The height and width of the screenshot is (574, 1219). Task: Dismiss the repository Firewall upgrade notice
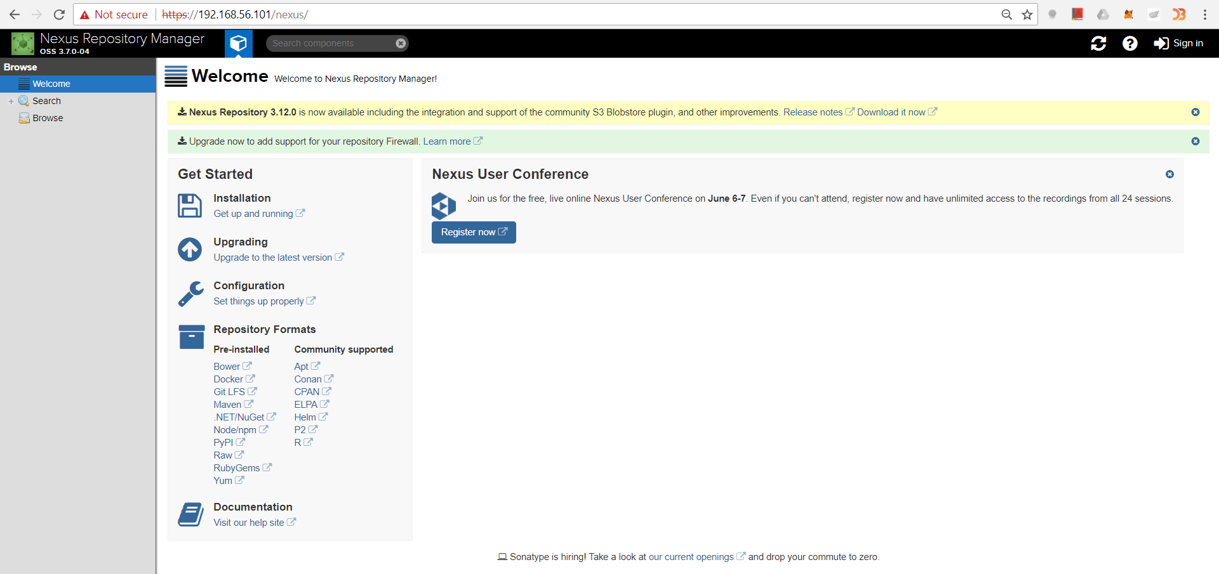pos(1196,141)
